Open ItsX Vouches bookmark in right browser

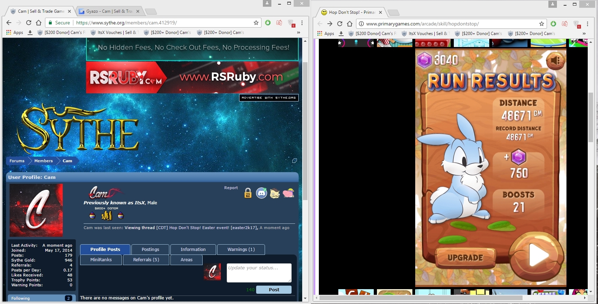(x=425, y=33)
